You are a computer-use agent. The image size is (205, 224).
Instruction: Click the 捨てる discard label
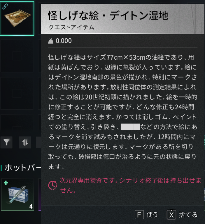pos(188,215)
